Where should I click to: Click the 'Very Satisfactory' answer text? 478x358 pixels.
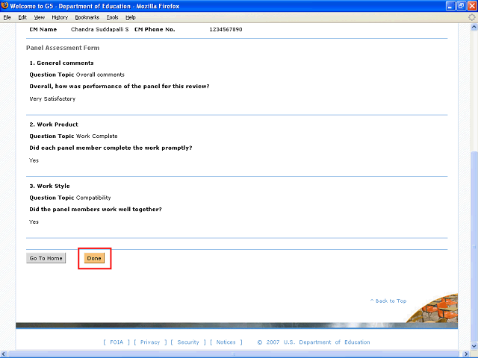pos(52,98)
